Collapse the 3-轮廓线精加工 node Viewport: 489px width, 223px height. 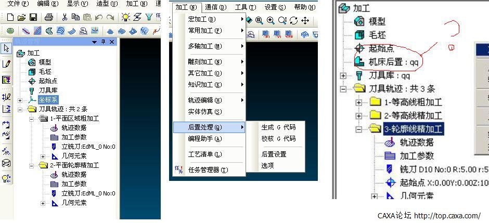358,128
